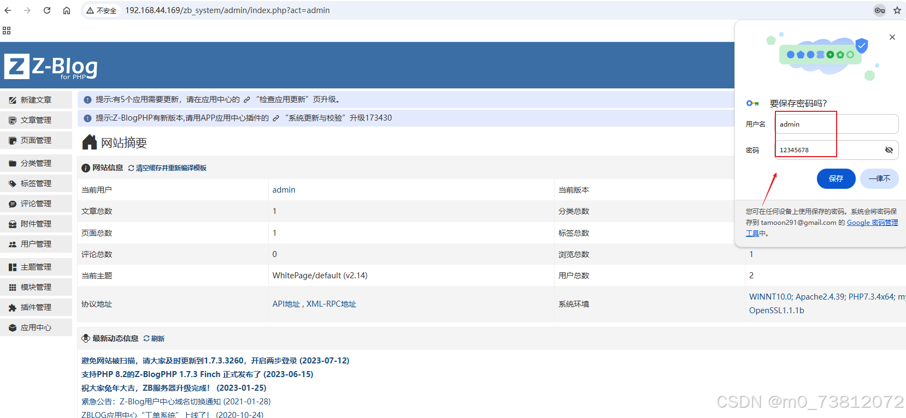Click the 标签管理 tag icon in the sidebar

pos(13,184)
